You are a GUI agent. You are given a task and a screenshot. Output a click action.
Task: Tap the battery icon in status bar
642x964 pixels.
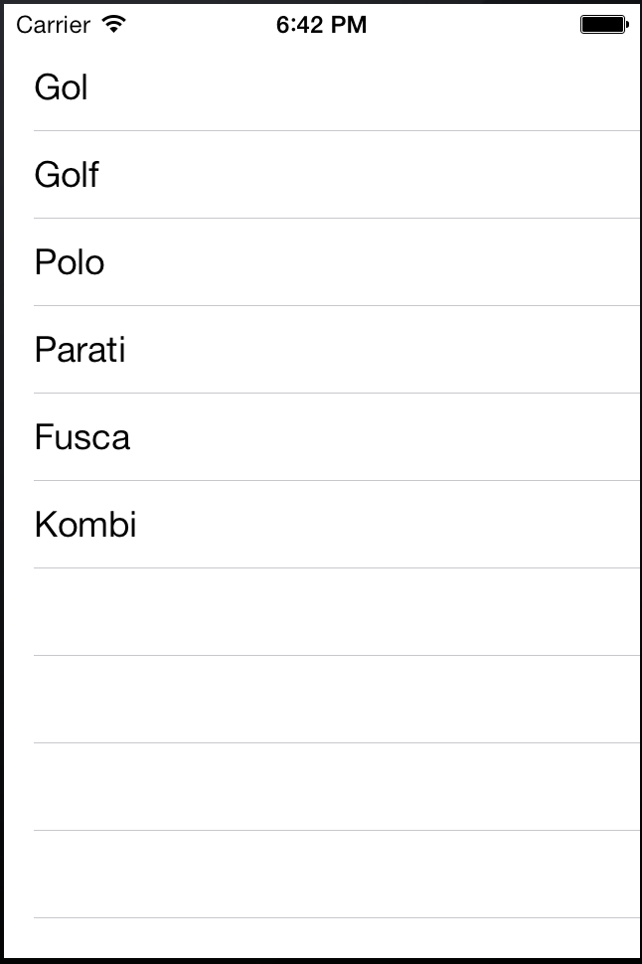pyautogui.click(x=604, y=25)
